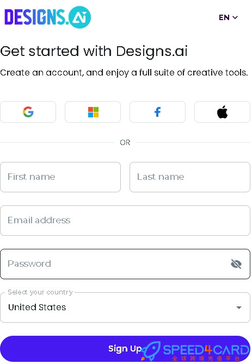This screenshot has width=252, height=364.
Task: Select the Password input box
Action: click(x=125, y=264)
